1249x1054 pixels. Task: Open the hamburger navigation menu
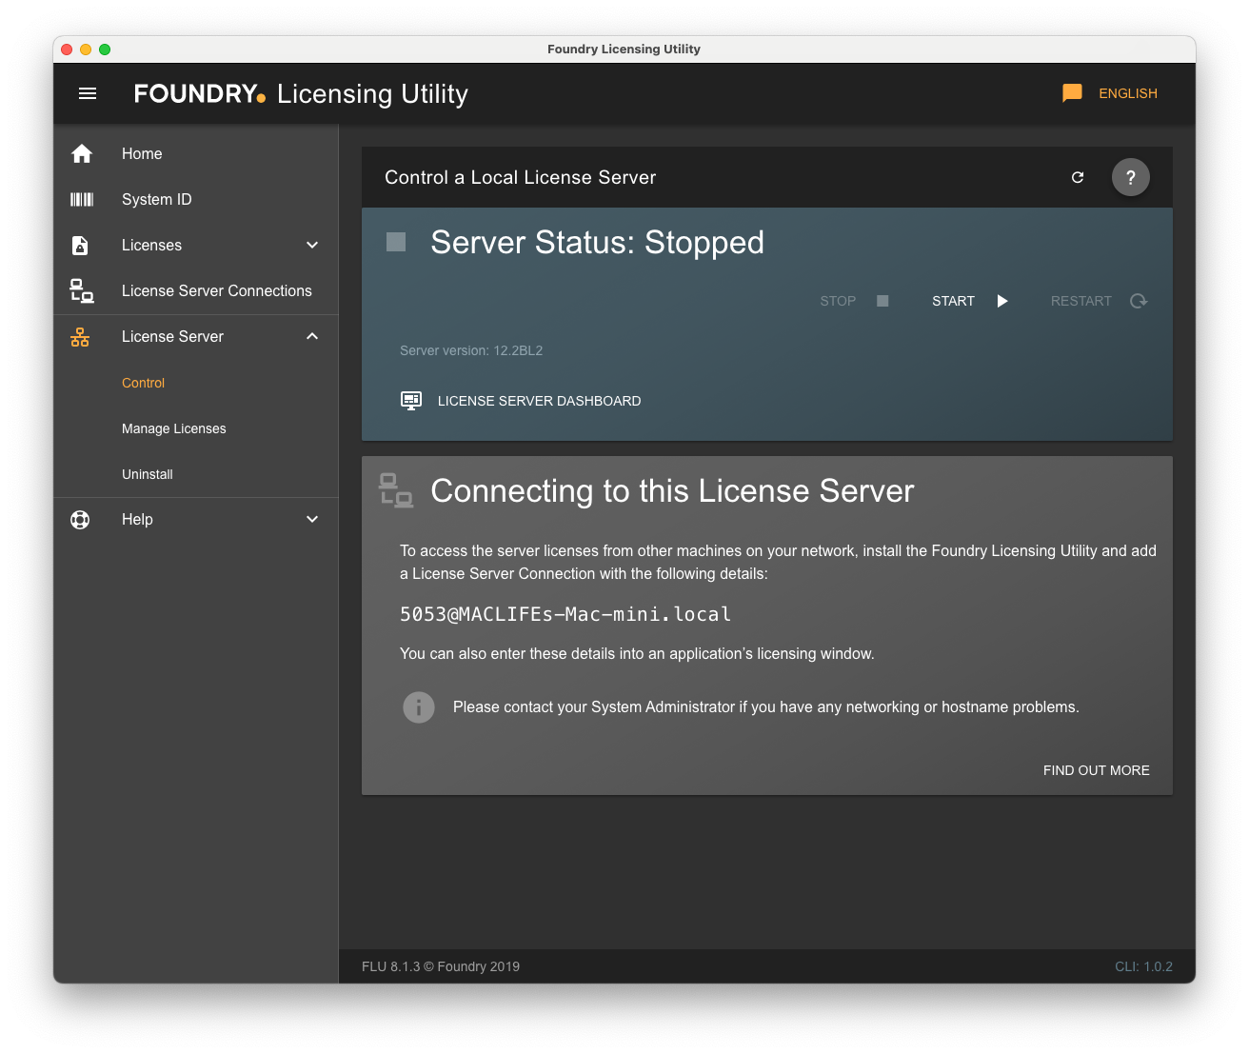pyautogui.click(x=88, y=93)
